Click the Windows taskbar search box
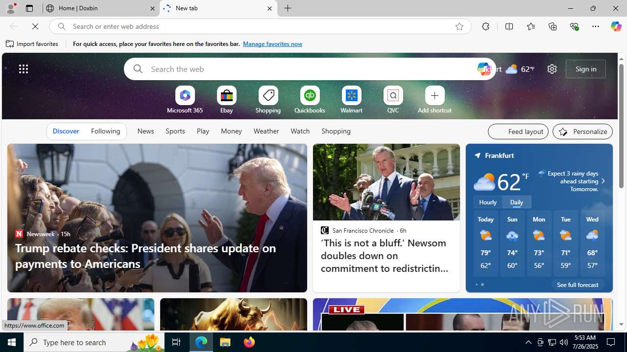 coord(93,342)
